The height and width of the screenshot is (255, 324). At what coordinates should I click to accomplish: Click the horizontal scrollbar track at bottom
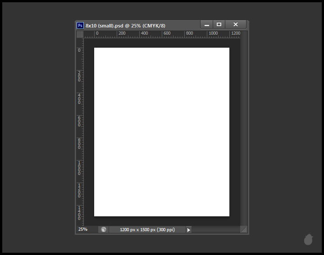coord(216,230)
